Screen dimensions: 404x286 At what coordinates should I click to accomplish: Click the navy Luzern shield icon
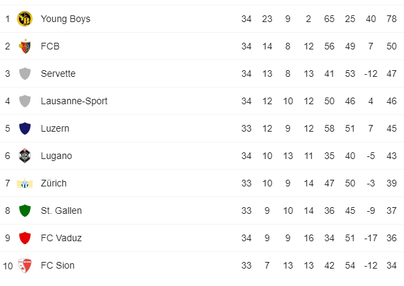[25, 128]
